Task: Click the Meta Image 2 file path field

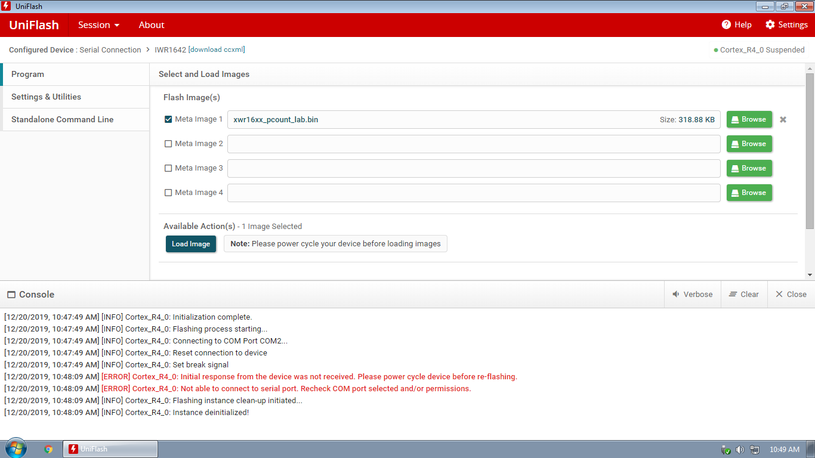Action: pos(474,144)
